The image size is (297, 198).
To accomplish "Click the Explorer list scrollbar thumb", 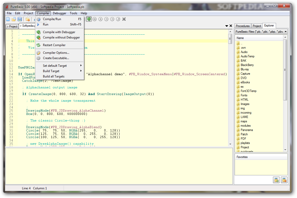I will (x=285, y=70).
